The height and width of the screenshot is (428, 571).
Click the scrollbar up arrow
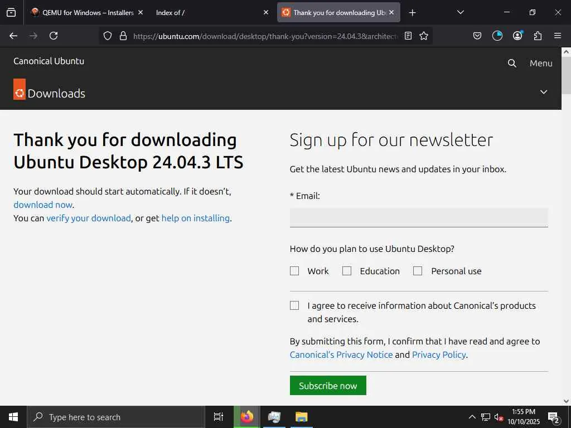click(x=567, y=52)
